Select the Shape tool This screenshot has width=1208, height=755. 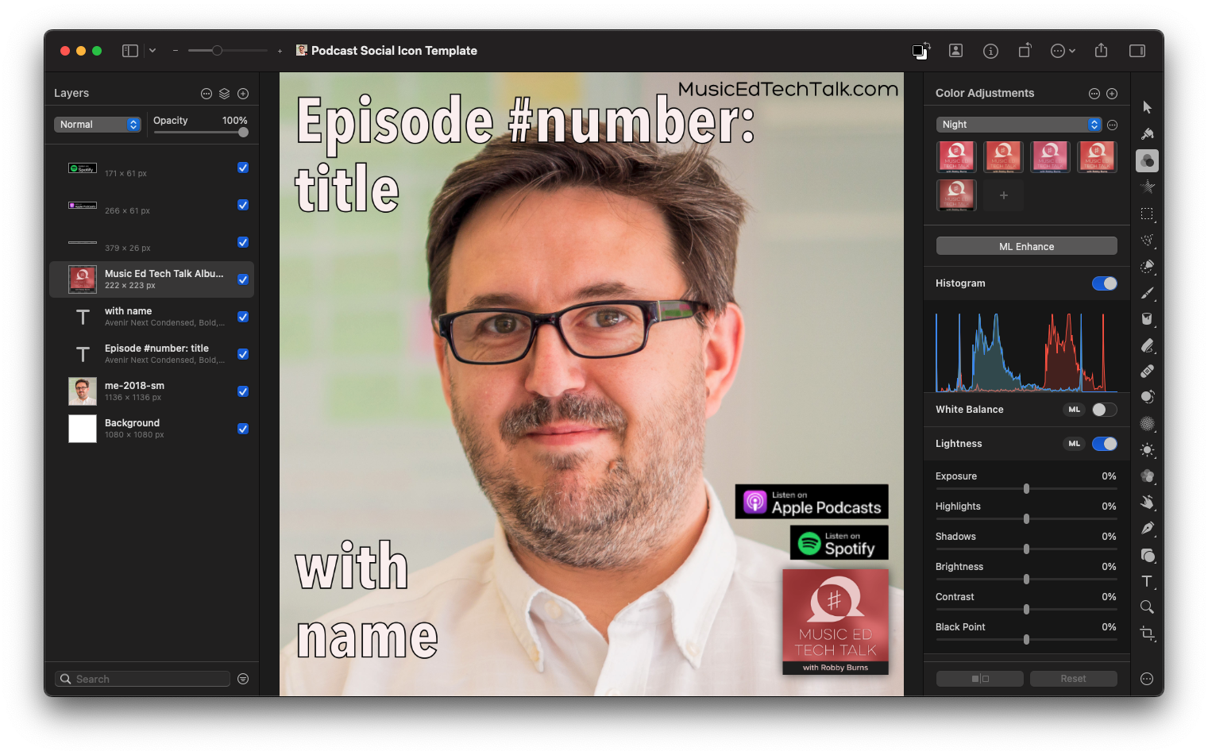[x=1147, y=555]
